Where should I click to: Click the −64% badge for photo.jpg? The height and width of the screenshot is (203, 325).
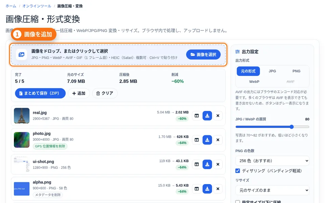point(182,143)
